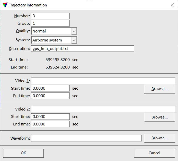Click the Trajectory information app icon
This screenshot has width=178, height=161.
pyautogui.click(x=5, y=5)
